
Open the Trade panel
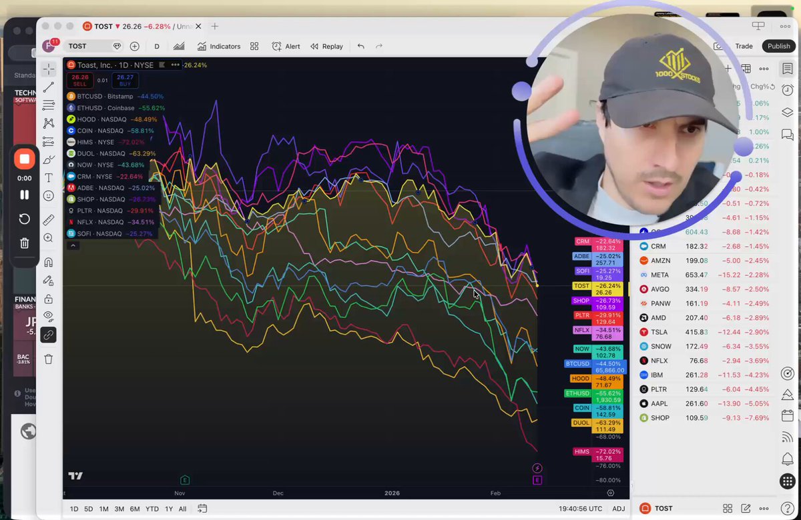pyautogui.click(x=744, y=46)
